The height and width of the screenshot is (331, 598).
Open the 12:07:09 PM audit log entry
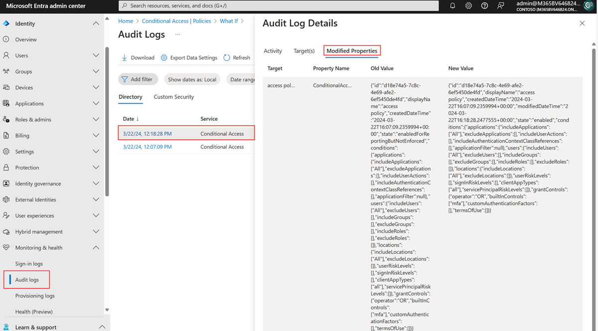[147, 147]
